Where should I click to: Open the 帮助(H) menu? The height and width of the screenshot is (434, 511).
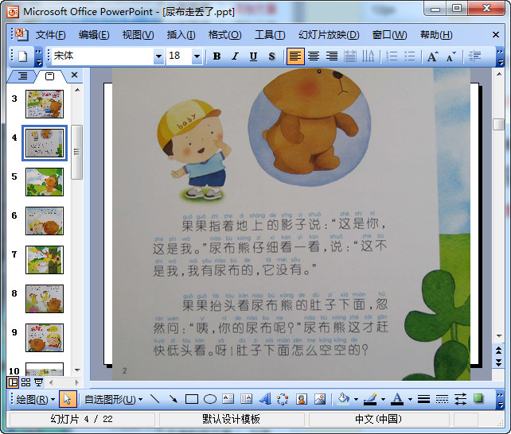(x=436, y=35)
